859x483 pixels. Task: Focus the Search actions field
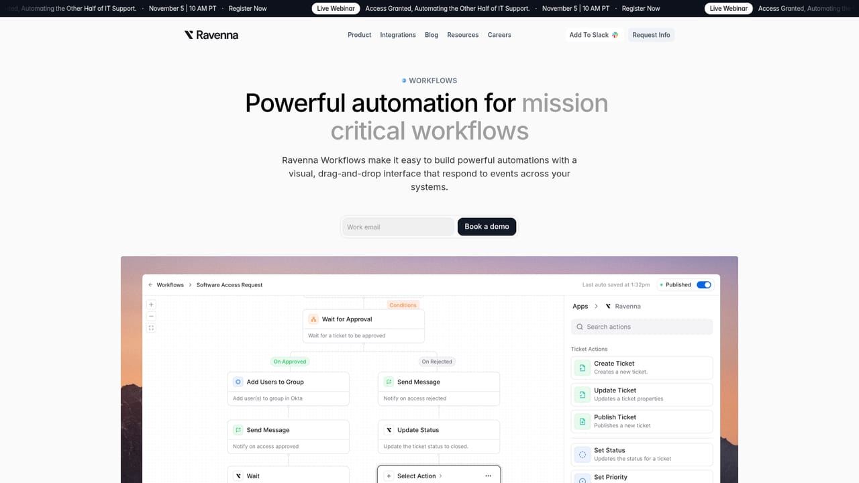pyautogui.click(x=642, y=327)
